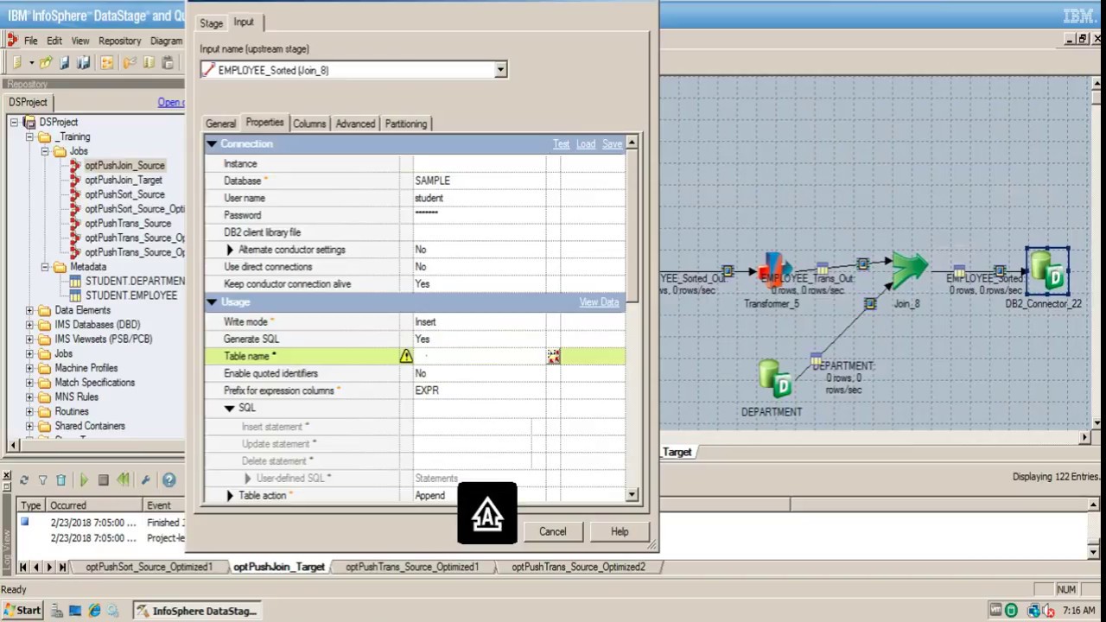Click the muted volume tray icon
Screen dimensions: 1106x622
pos(1049,611)
